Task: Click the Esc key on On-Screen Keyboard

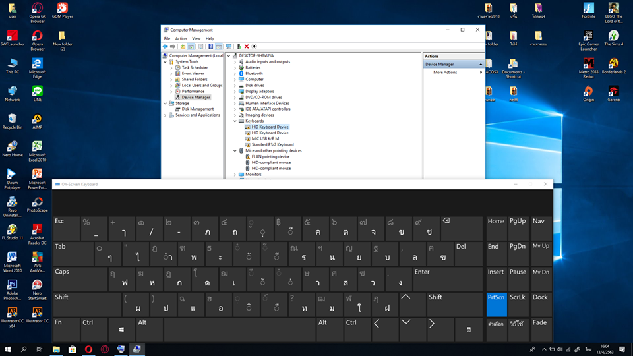Action: [x=66, y=228]
